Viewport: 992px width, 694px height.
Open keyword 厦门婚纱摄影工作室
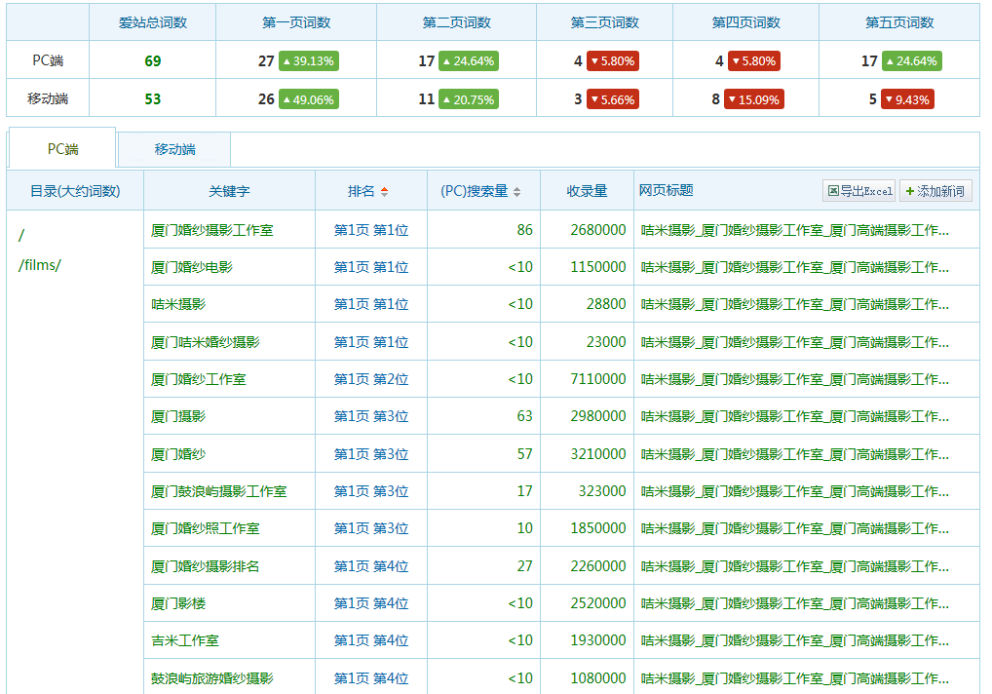pos(211,230)
